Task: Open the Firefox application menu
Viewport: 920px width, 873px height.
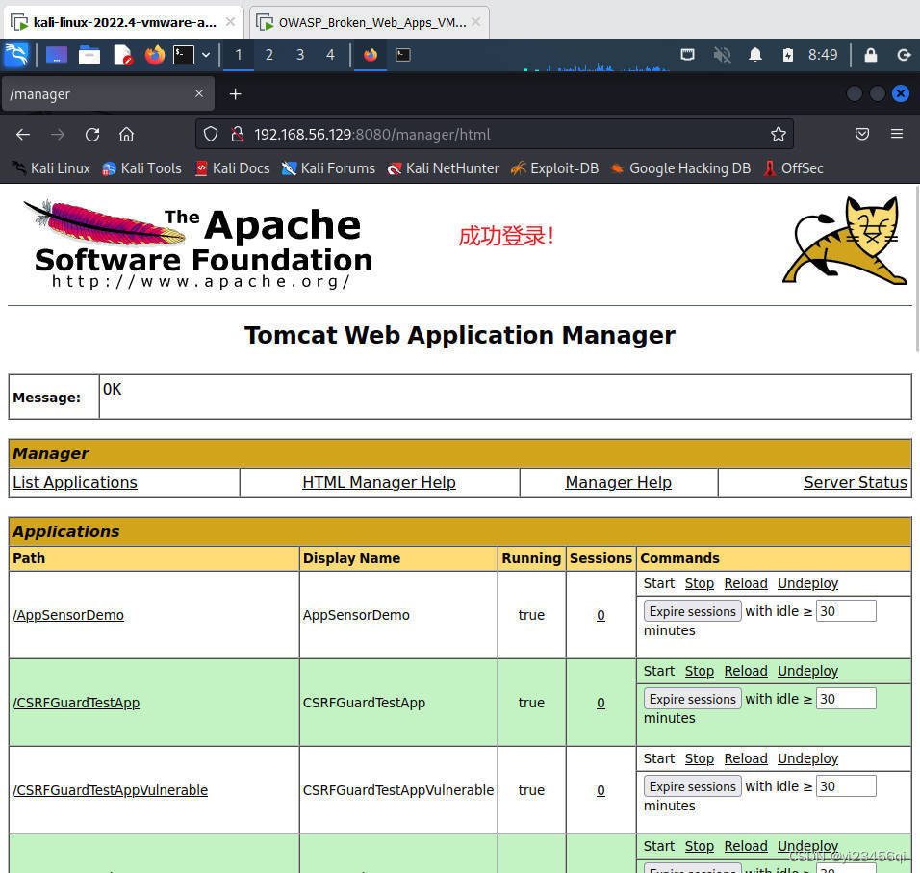Action: point(897,134)
